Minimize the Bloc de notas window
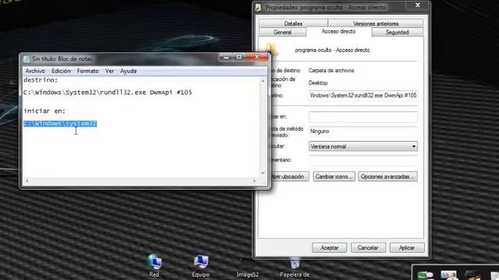Image resolution: width=499 pixels, height=280 pixels. tap(226, 58)
